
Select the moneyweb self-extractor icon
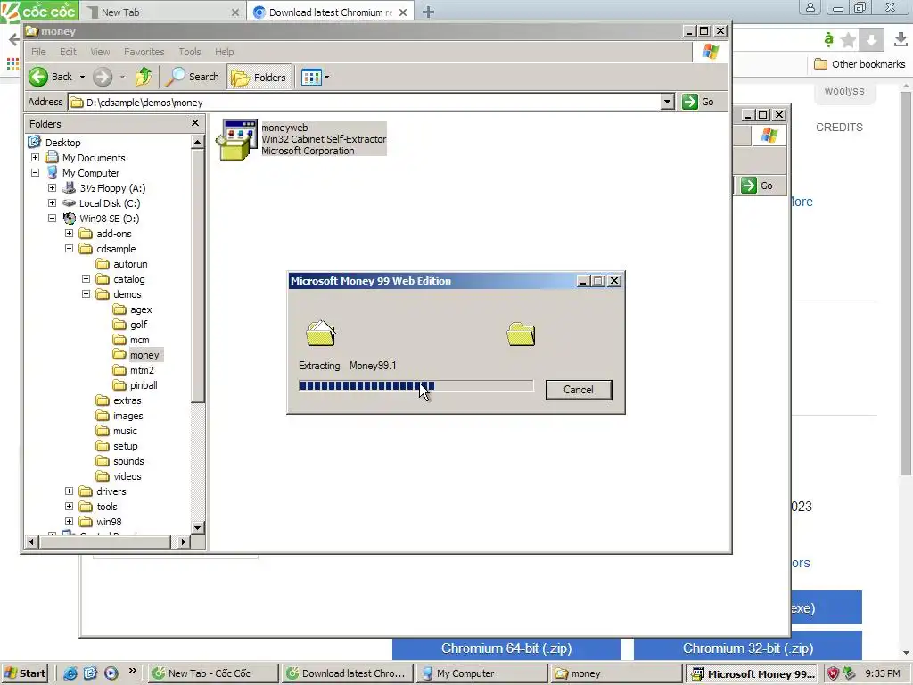[x=236, y=139]
